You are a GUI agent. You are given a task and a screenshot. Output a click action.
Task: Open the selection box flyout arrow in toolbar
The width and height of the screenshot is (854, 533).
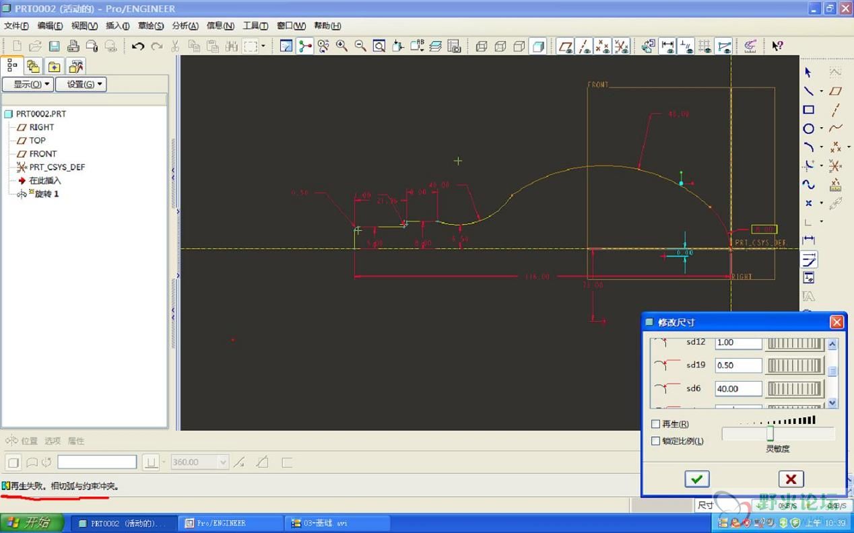[263, 46]
